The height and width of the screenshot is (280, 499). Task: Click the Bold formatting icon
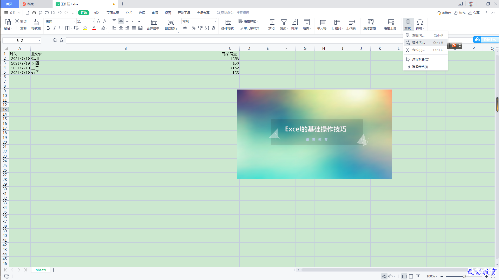click(48, 28)
